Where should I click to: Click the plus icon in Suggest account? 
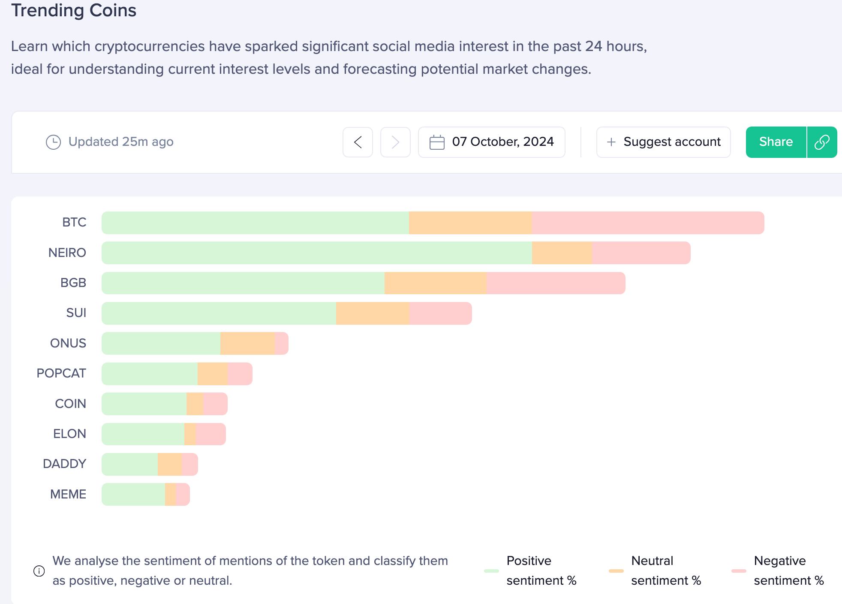click(611, 142)
